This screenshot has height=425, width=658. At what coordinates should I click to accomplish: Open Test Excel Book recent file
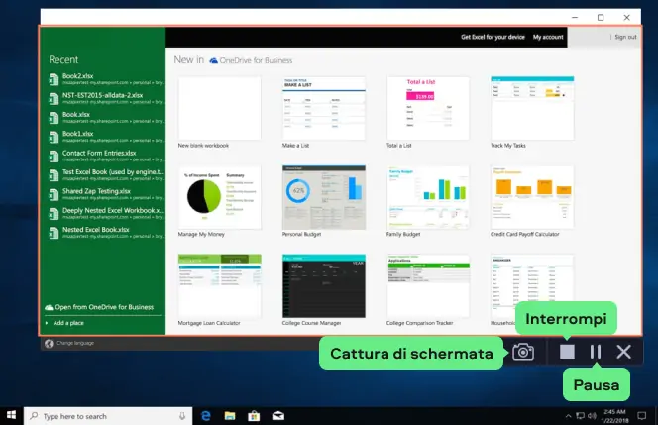coord(106,175)
